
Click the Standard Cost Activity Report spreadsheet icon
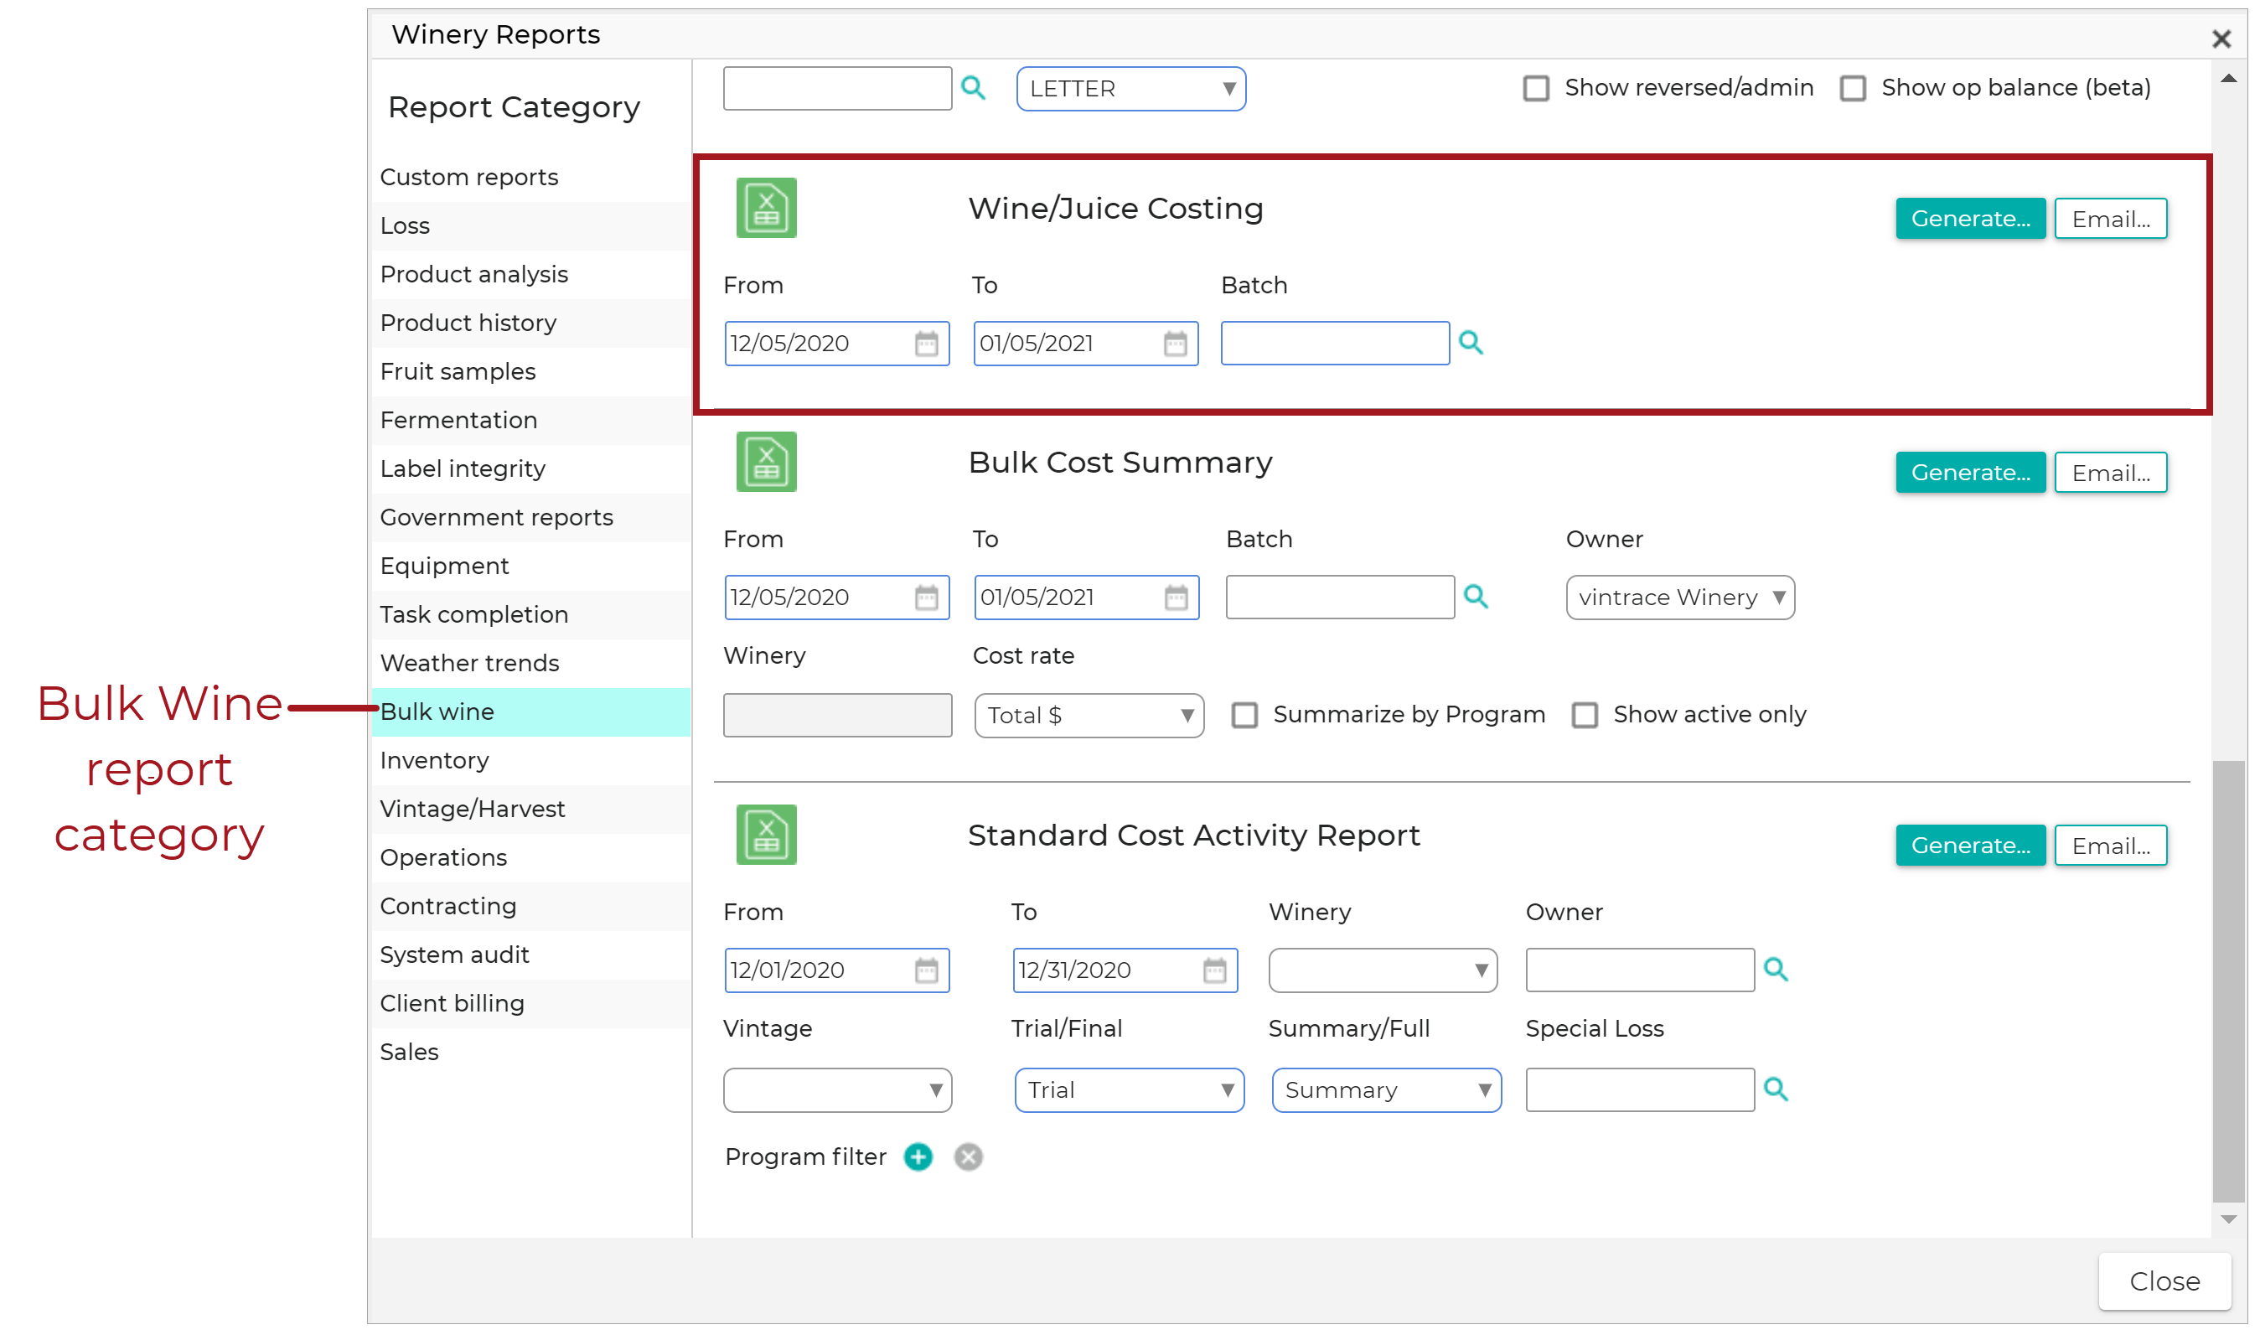(766, 834)
